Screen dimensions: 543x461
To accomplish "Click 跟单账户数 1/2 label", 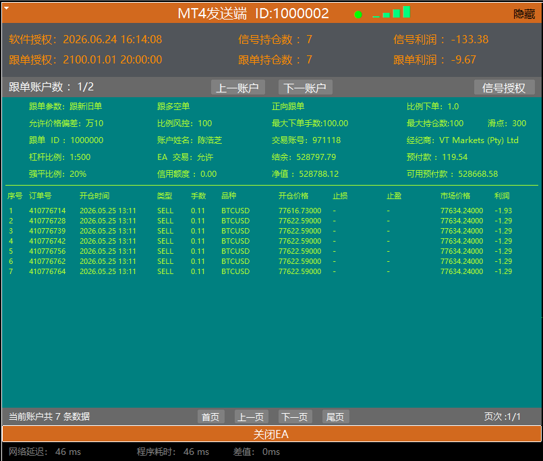I will [x=51, y=86].
